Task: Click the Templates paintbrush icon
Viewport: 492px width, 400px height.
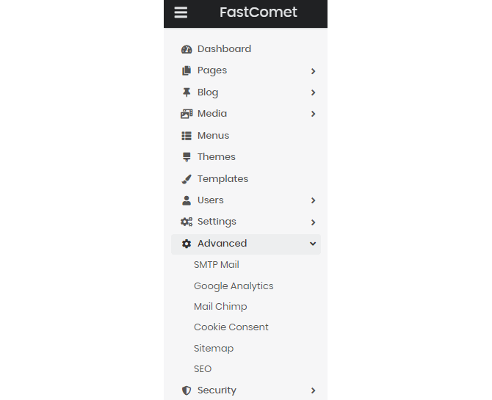Action: [187, 179]
